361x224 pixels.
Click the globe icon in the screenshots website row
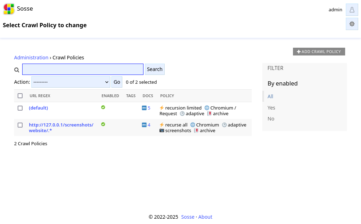point(193,125)
